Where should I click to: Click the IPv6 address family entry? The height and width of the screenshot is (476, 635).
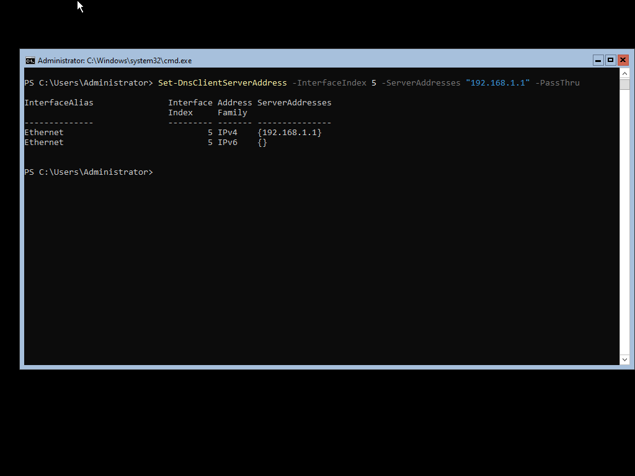[227, 143]
